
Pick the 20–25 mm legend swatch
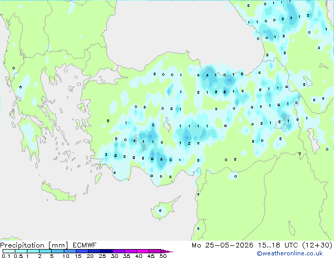pyautogui.click(x=94, y=251)
